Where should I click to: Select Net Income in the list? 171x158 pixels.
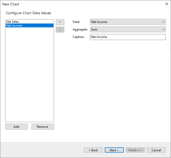(30, 26)
